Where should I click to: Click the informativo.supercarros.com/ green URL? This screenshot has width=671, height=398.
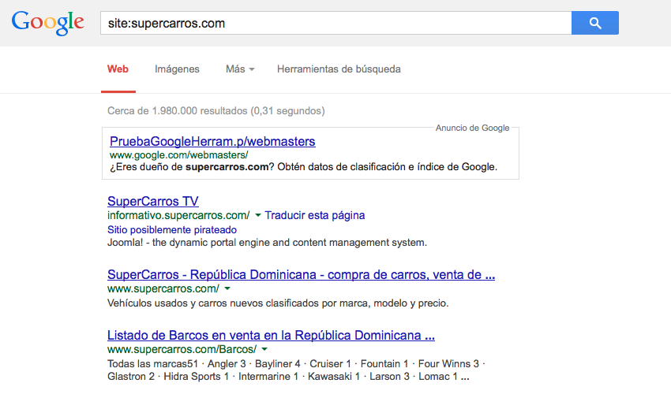178,215
